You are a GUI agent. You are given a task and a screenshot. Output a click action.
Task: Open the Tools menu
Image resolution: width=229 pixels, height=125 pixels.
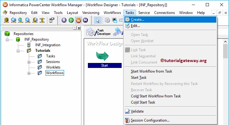(x=58, y=13)
